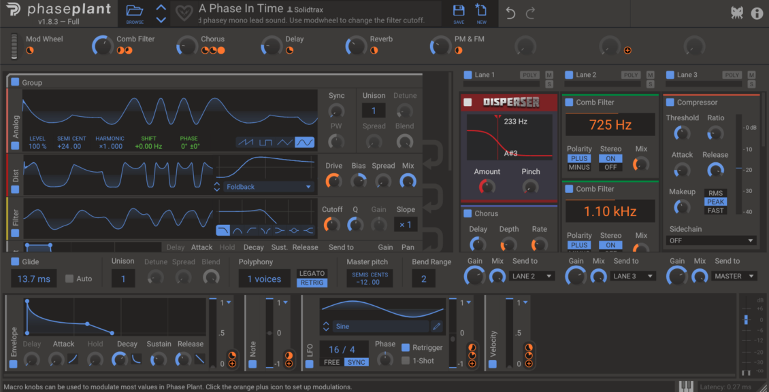Set Compressor detection to FAST
Image resolution: width=769 pixels, height=392 pixels.
click(x=715, y=211)
